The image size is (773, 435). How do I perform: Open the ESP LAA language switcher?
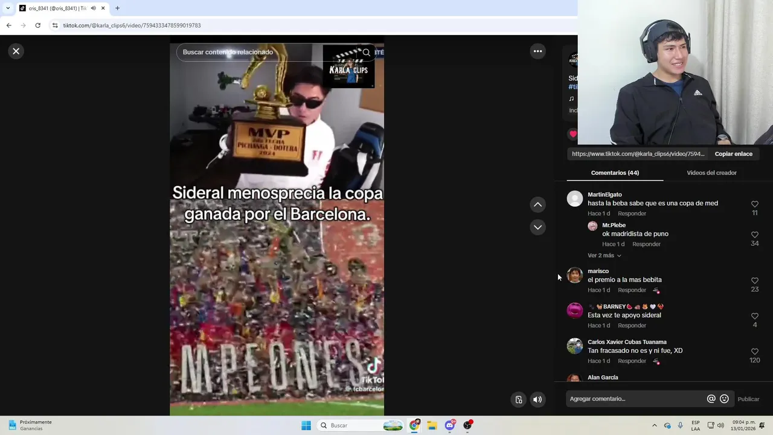pos(696,425)
